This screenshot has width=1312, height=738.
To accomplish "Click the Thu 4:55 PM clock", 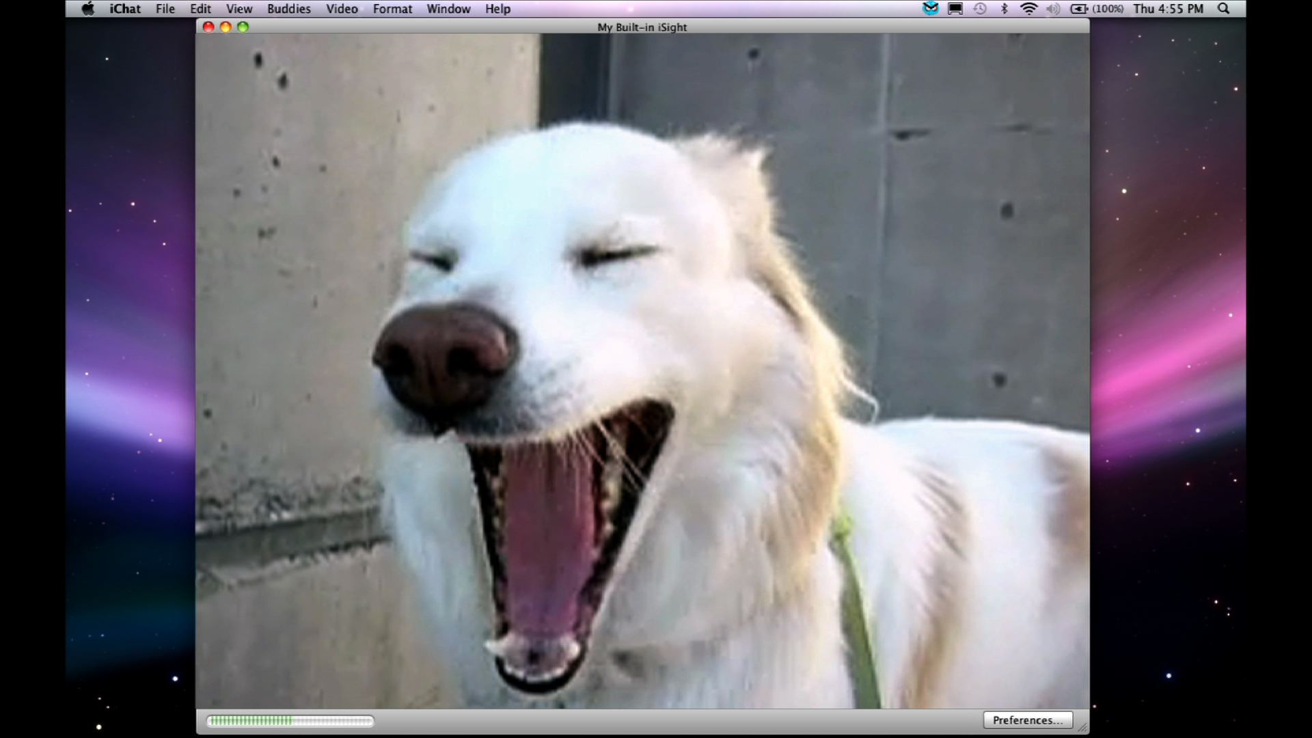I will click(x=1168, y=9).
